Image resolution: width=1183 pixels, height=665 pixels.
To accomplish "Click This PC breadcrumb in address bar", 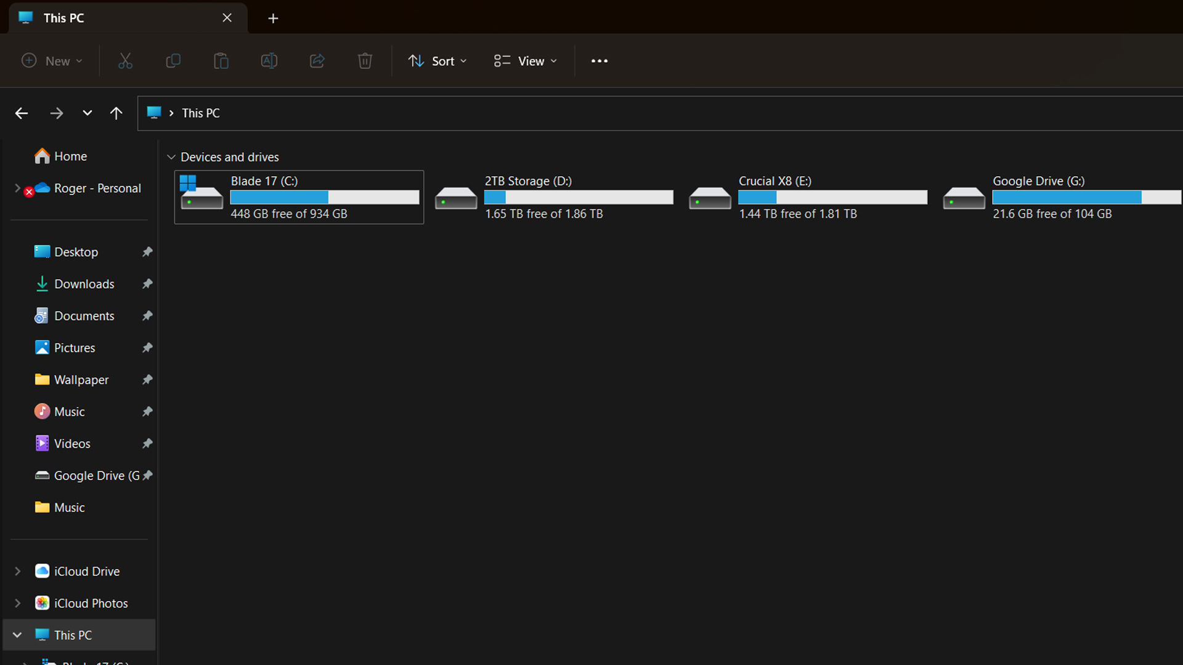I will click(x=200, y=113).
